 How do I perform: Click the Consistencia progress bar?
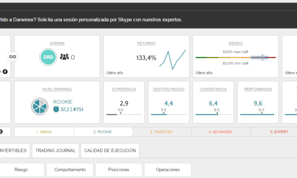click(213, 115)
